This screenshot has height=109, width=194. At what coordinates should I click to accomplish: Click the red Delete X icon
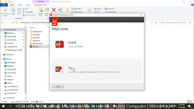(x=54, y=10)
